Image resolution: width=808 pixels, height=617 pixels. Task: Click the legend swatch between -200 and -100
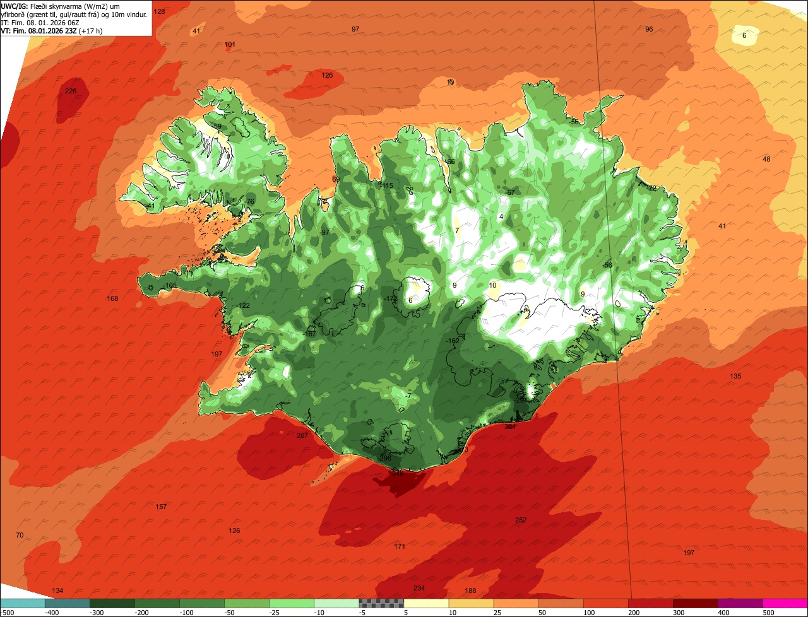pos(157,603)
